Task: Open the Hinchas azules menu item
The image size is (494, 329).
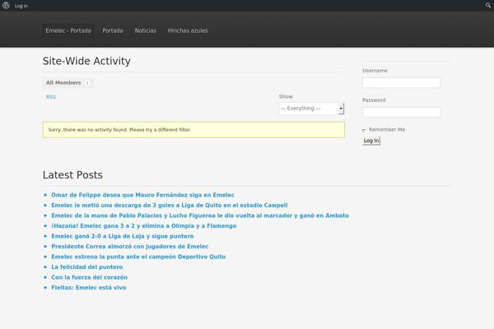Action: click(188, 30)
